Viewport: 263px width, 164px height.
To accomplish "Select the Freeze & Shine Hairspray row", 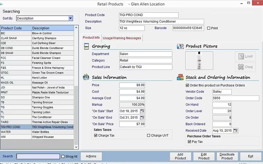I will (37, 68).
